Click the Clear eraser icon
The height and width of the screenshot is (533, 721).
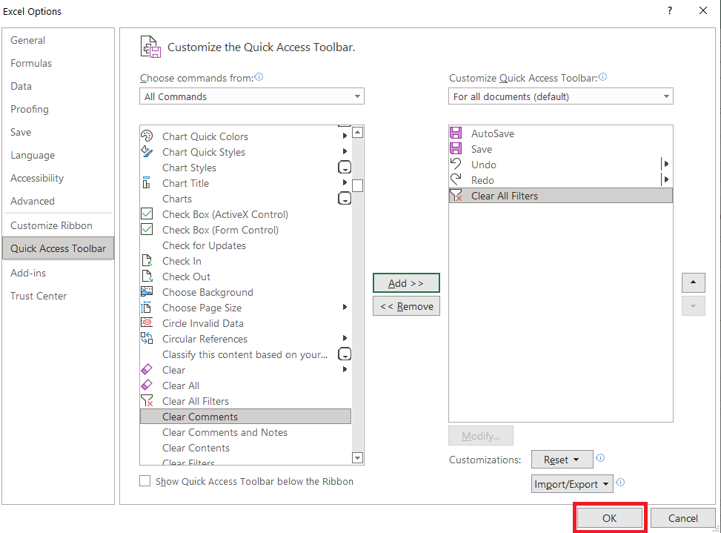pos(147,369)
